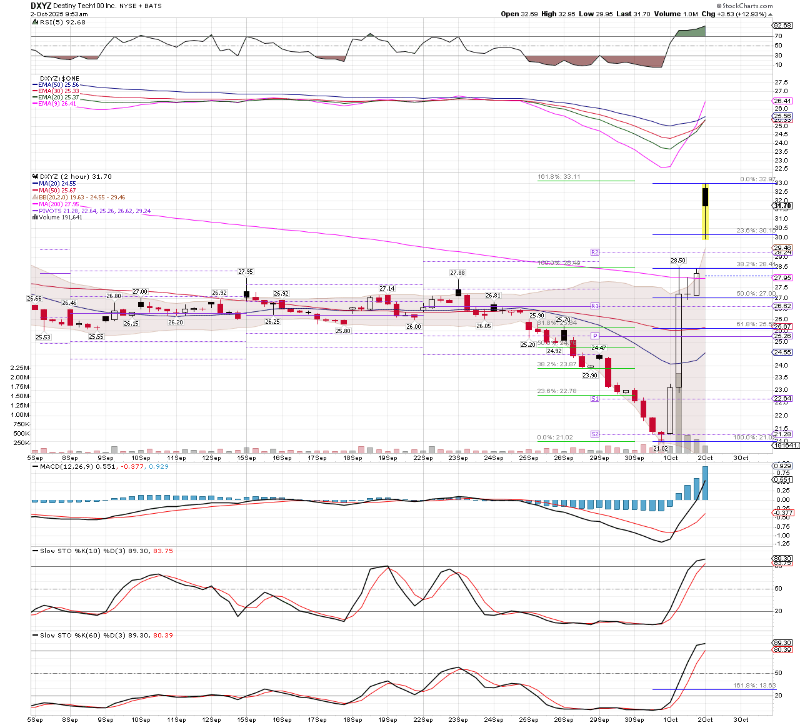The height and width of the screenshot is (725, 800).
Task: Click the R1 pivot marker
Action: pos(594,306)
